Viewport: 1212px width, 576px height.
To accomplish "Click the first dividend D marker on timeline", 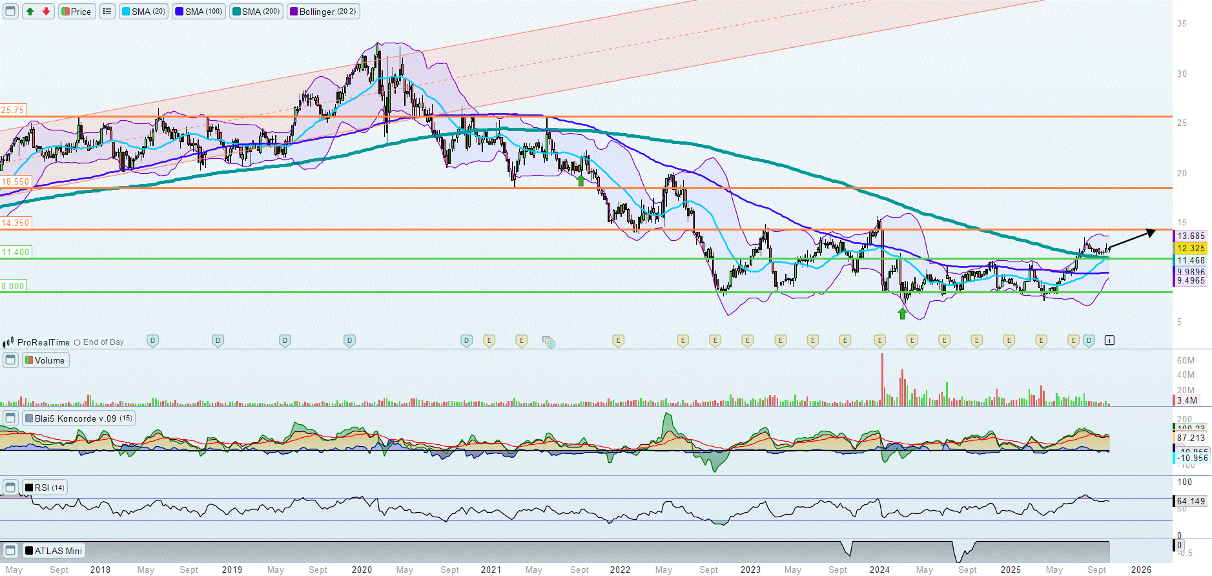I will click(x=152, y=340).
